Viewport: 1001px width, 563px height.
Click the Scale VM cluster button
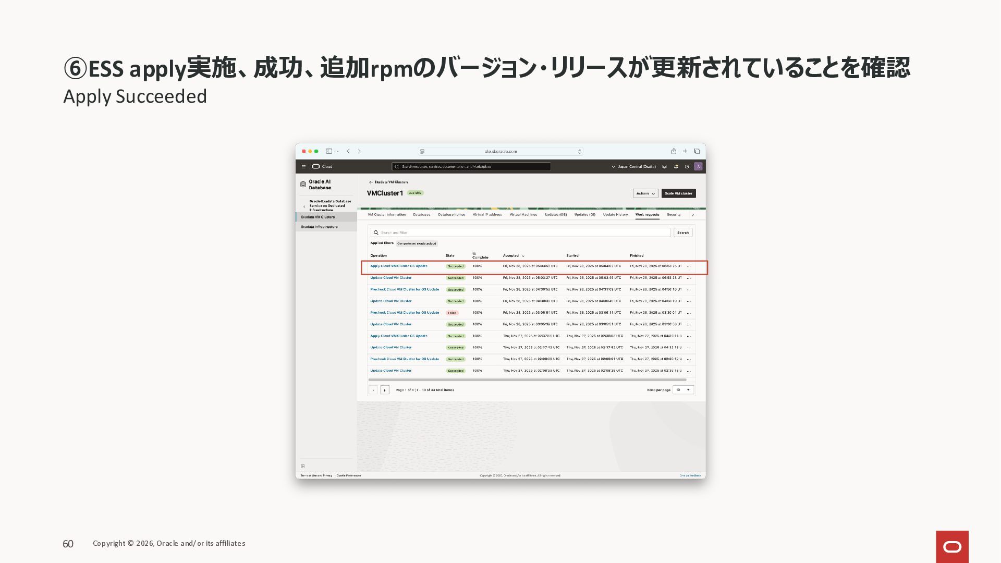678,193
